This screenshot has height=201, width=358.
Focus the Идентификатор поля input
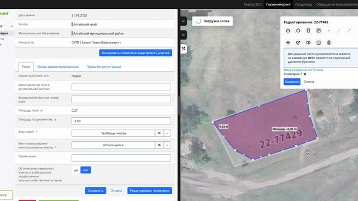pyautogui.click(x=121, y=87)
